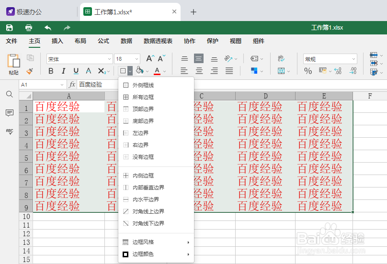Align text right
Screen dimensions: 387x264
pyautogui.click(x=214, y=71)
